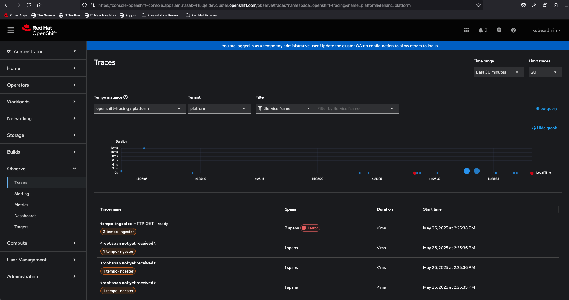
Task: Open the Service Name filter type dropdown
Action: [x=284, y=108]
